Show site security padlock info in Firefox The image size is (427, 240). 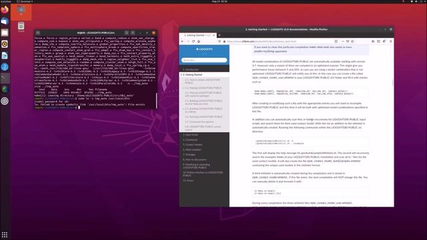point(224,41)
